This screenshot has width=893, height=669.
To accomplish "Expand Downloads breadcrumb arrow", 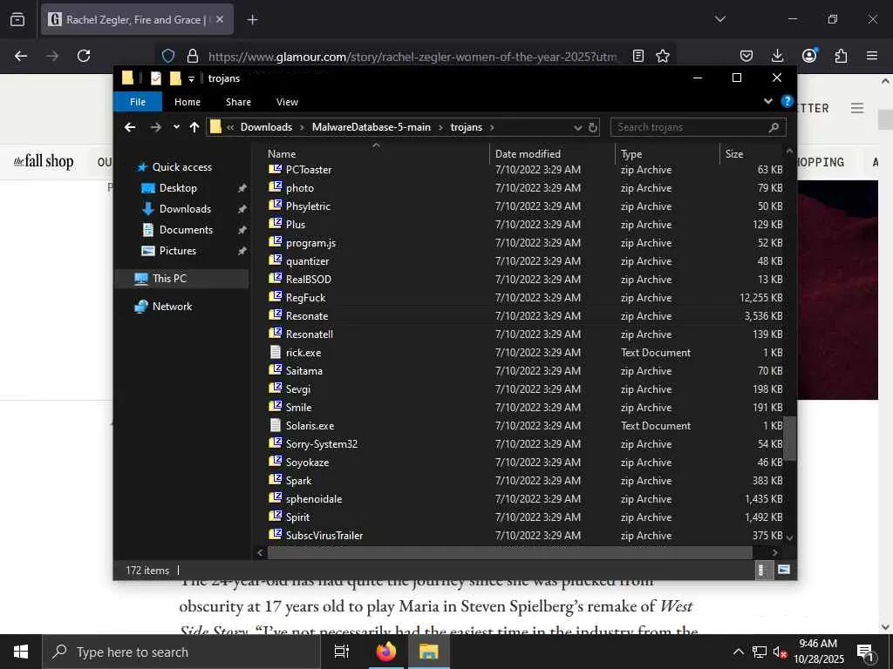I will (302, 127).
